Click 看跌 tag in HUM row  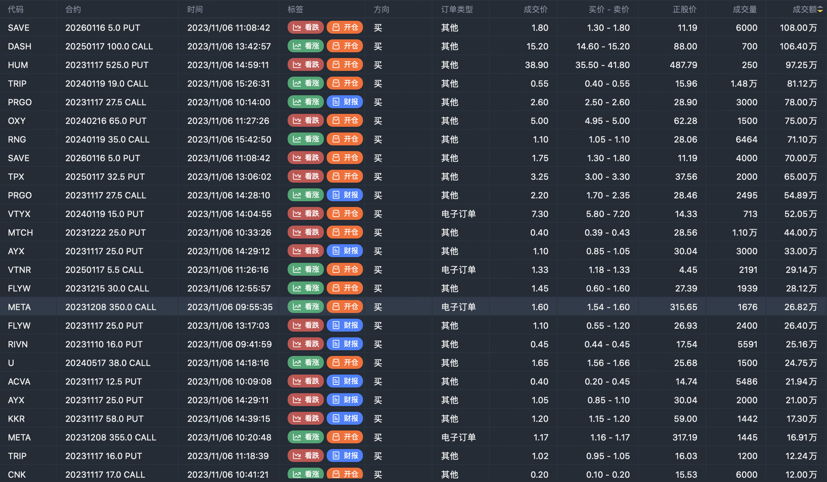(x=306, y=65)
